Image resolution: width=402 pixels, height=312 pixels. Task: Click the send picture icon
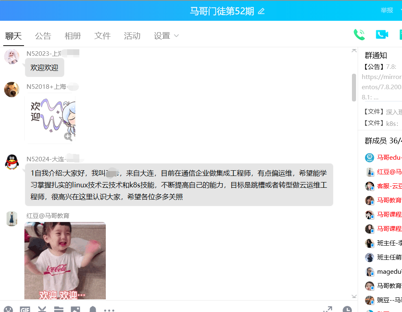[76, 310]
